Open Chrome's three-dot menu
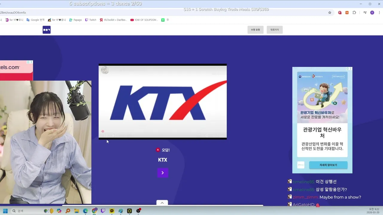The height and width of the screenshot is (215, 383). [379, 13]
